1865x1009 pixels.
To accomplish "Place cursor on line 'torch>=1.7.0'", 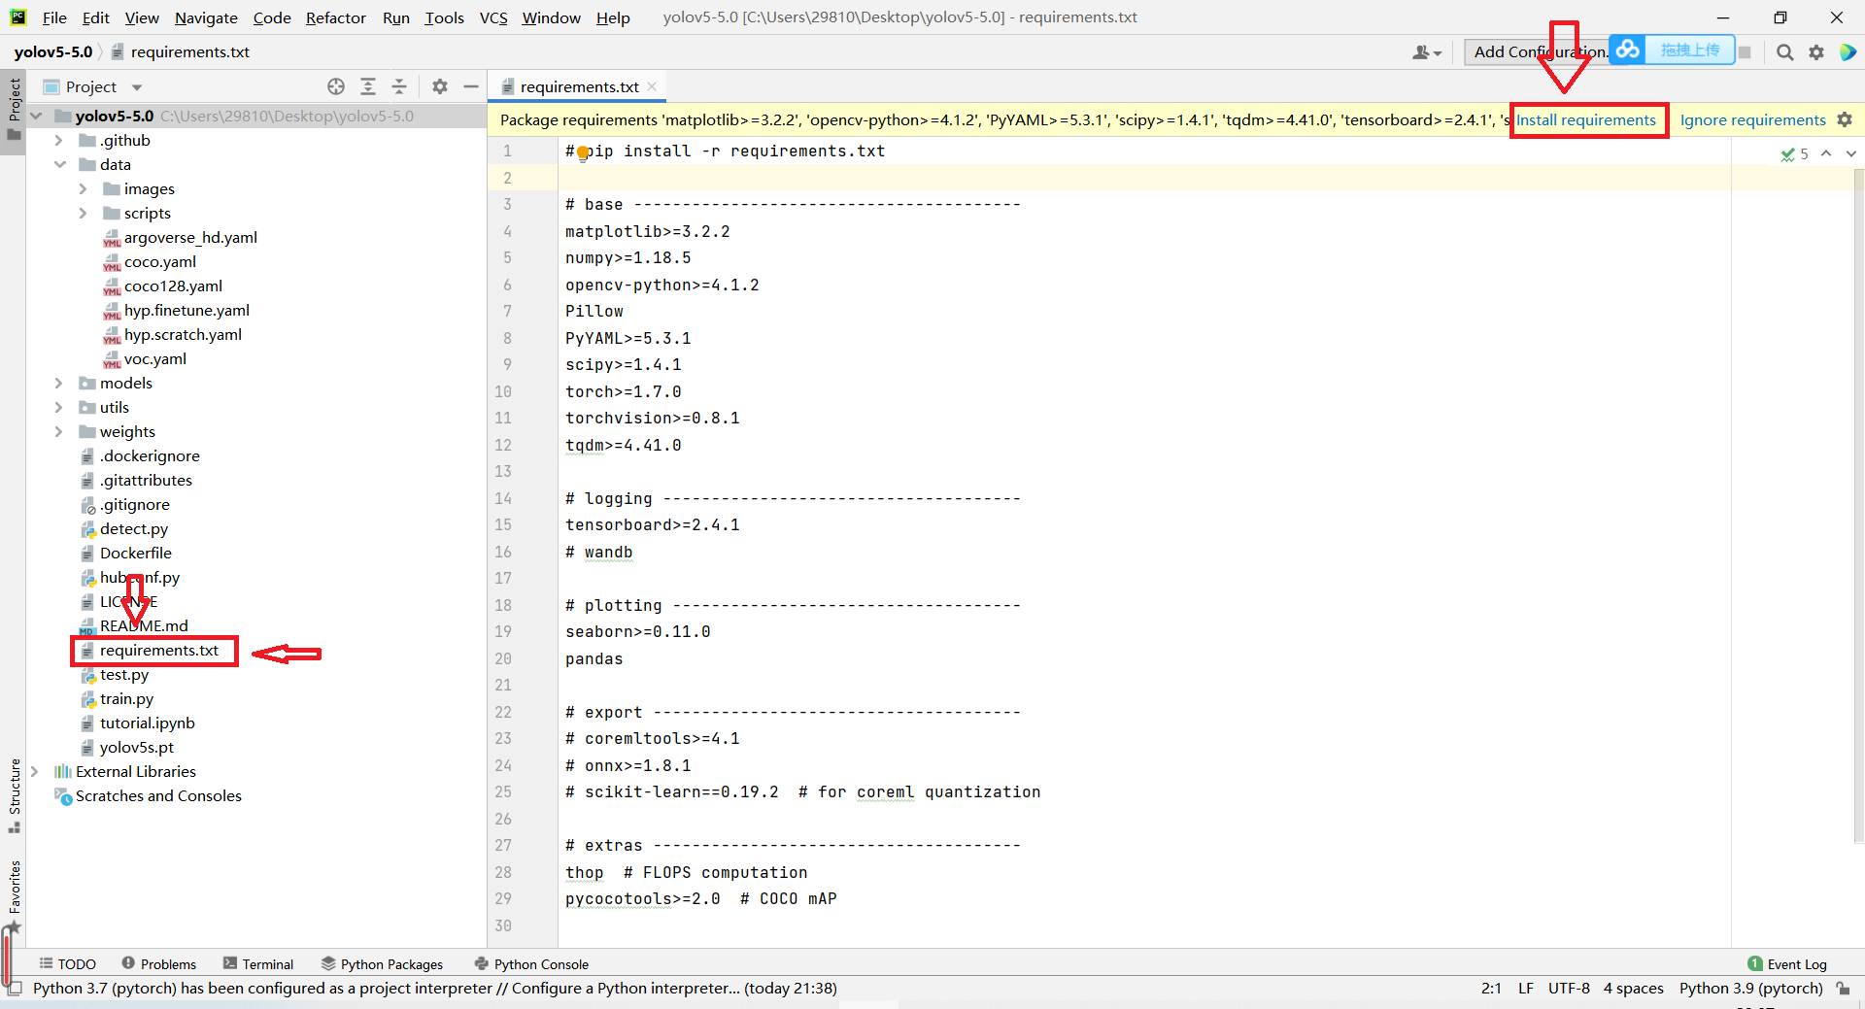I will 624,391.
